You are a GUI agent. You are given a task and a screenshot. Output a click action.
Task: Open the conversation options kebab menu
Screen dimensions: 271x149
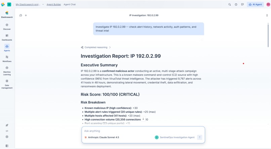pos(267,15)
